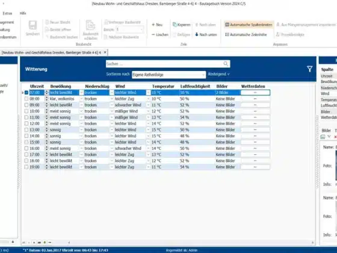Click Einfügen in the Zeile group
337x253 pixels.
[182, 35]
